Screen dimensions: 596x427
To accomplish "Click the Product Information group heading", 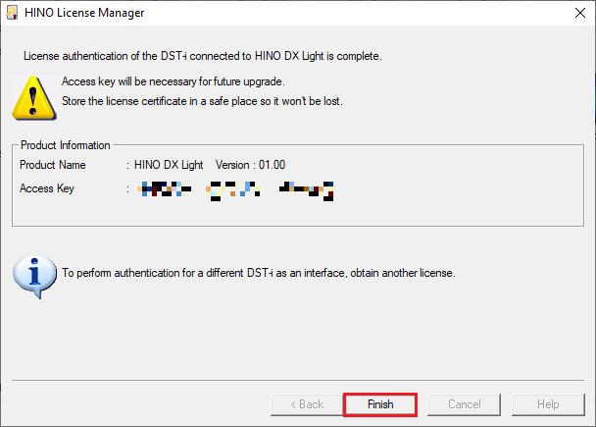I will pos(65,145).
